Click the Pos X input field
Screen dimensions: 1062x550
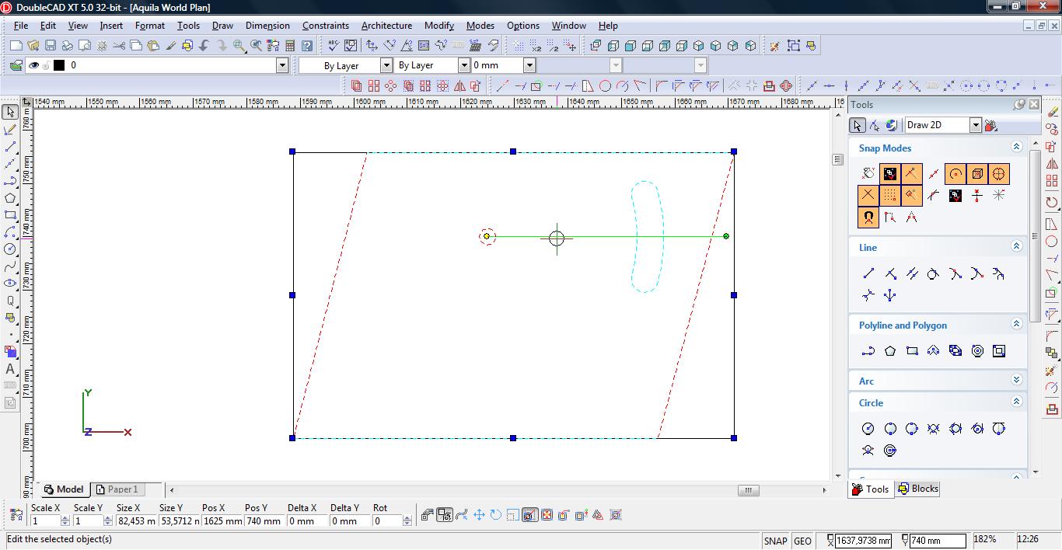(222, 521)
